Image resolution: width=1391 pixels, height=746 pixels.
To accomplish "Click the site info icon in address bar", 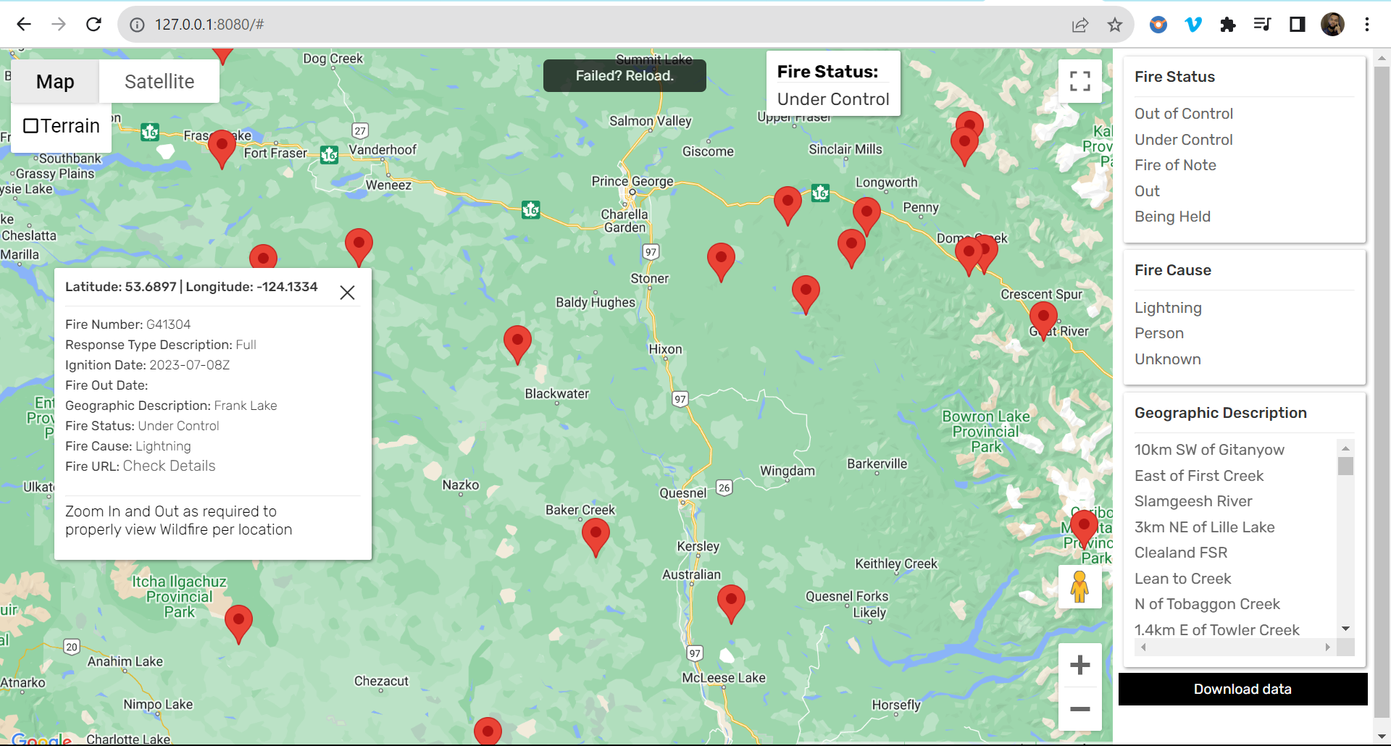I will tap(137, 25).
